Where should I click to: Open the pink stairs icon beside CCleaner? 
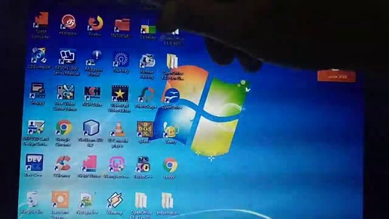point(89,164)
